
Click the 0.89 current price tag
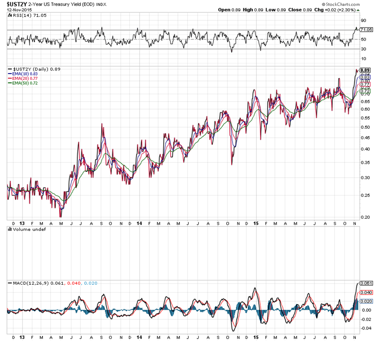click(366, 71)
